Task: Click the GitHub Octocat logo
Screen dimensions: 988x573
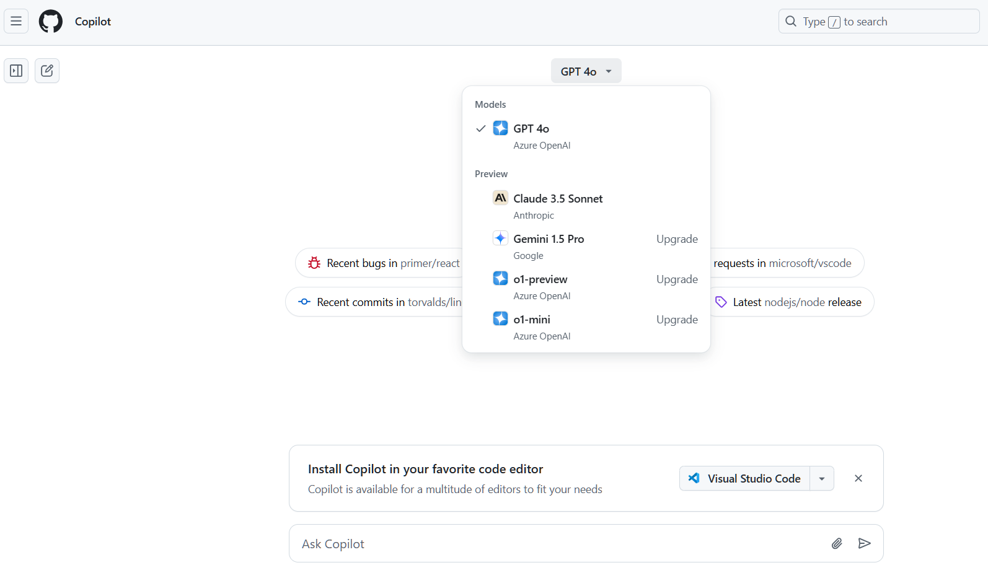Action: click(x=51, y=21)
